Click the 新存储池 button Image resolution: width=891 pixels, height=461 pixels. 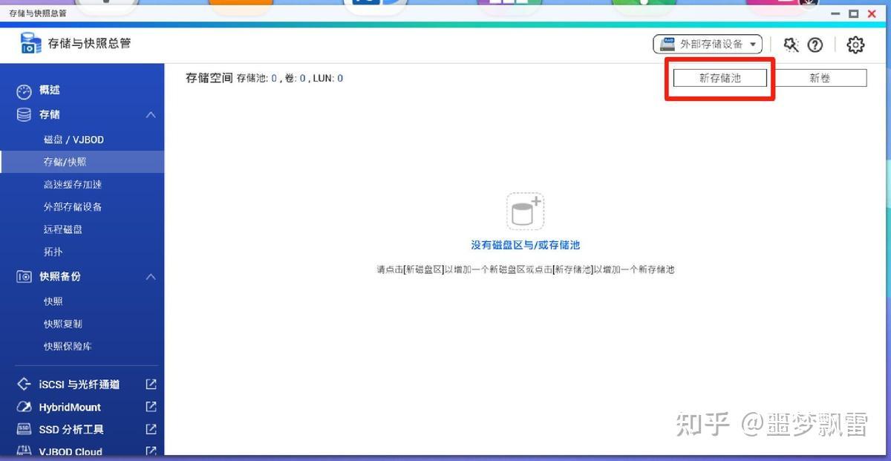[x=720, y=78]
